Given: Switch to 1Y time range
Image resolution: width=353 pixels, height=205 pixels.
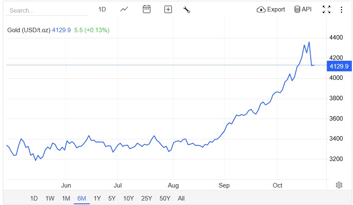Looking at the screenshot, I should point(97,198).
